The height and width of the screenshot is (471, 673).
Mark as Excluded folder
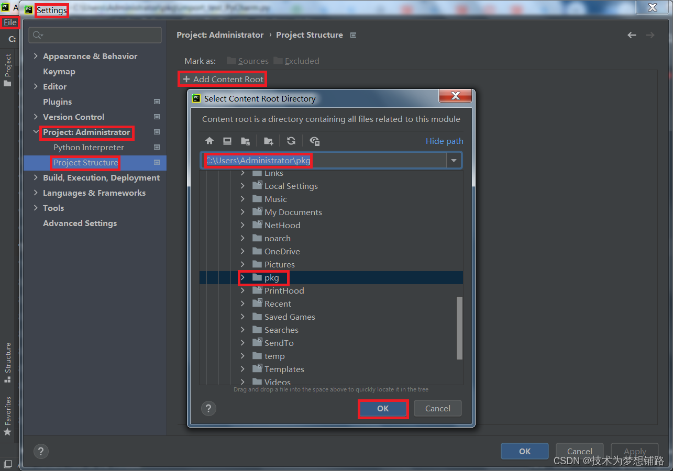pyautogui.click(x=296, y=61)
